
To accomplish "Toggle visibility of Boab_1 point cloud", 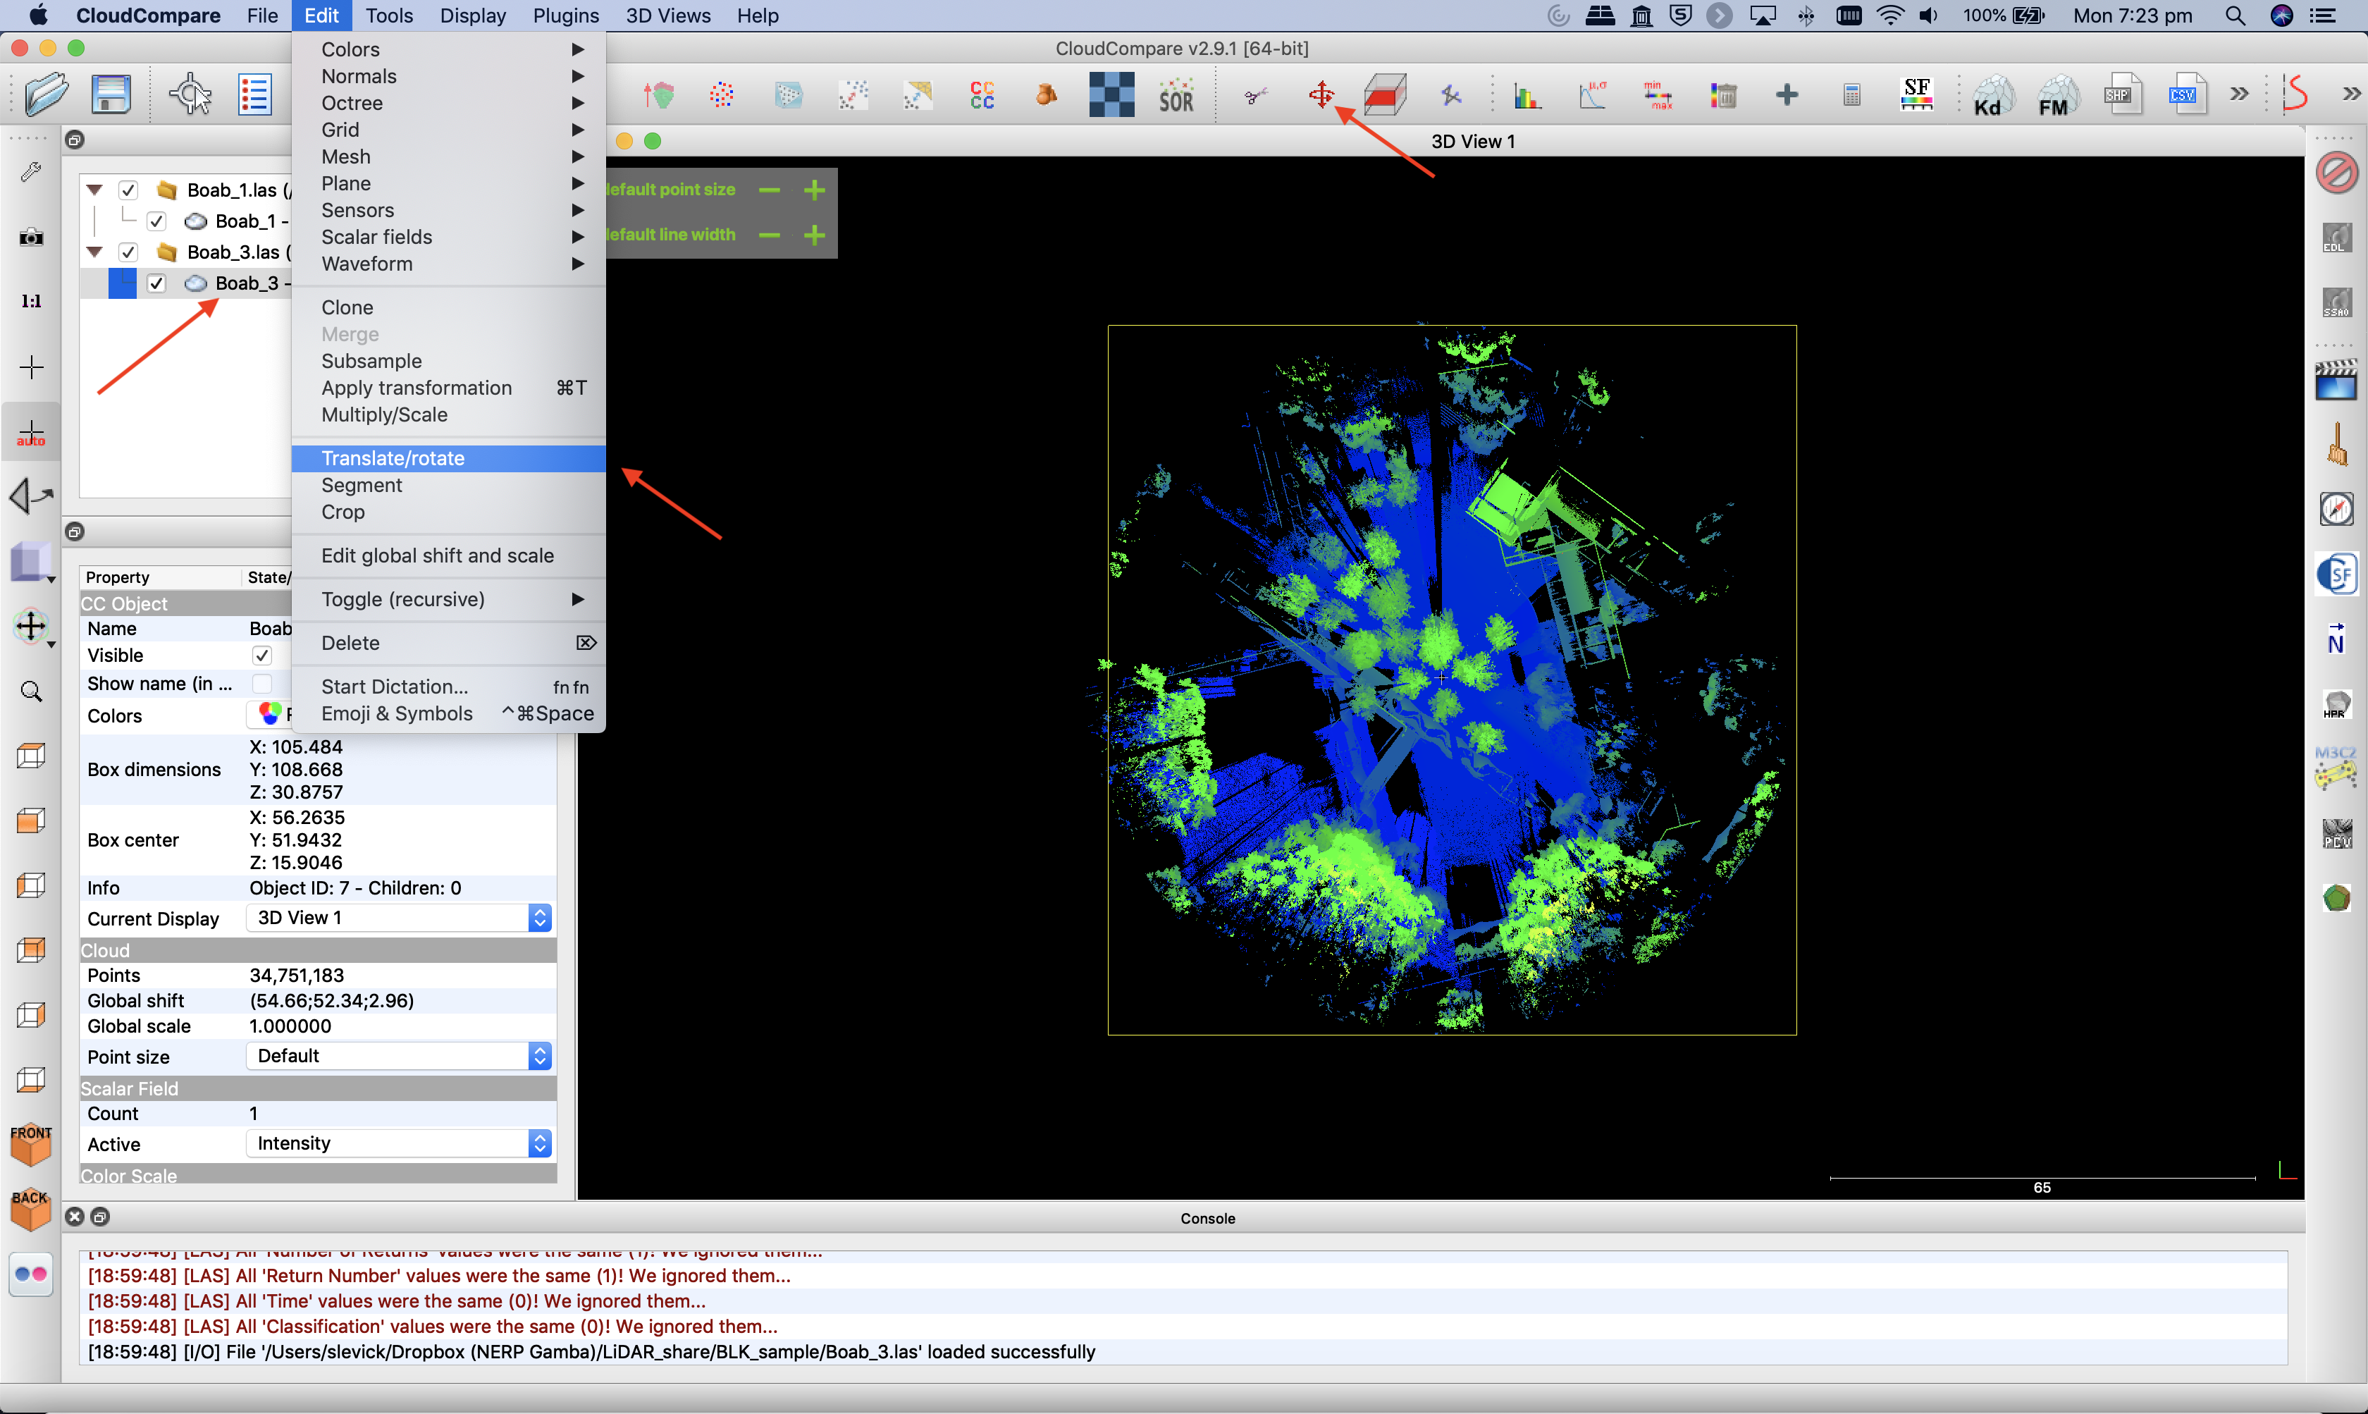I will 156,221.
